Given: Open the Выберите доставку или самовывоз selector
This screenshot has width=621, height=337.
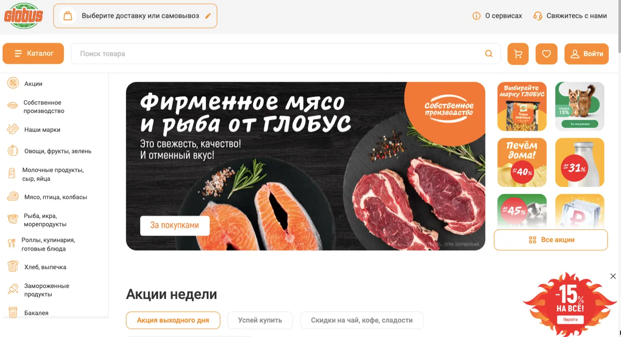Looking at the screenshot, I should click(x=135, y=16).
